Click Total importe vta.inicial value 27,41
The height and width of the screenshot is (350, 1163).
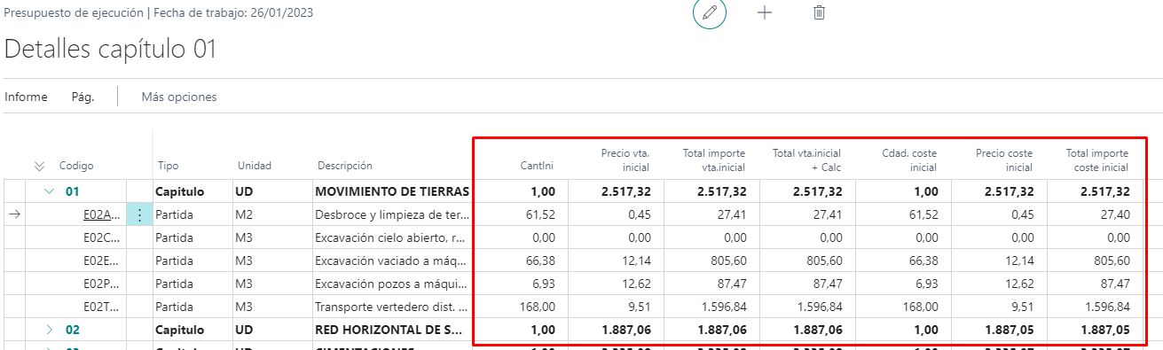732,214
